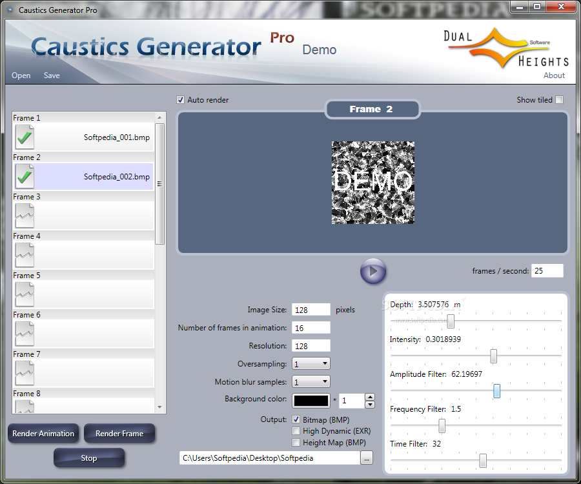Click the Stop button
Viewport: 581px width, 484px height.
click(x=89, y=458)
